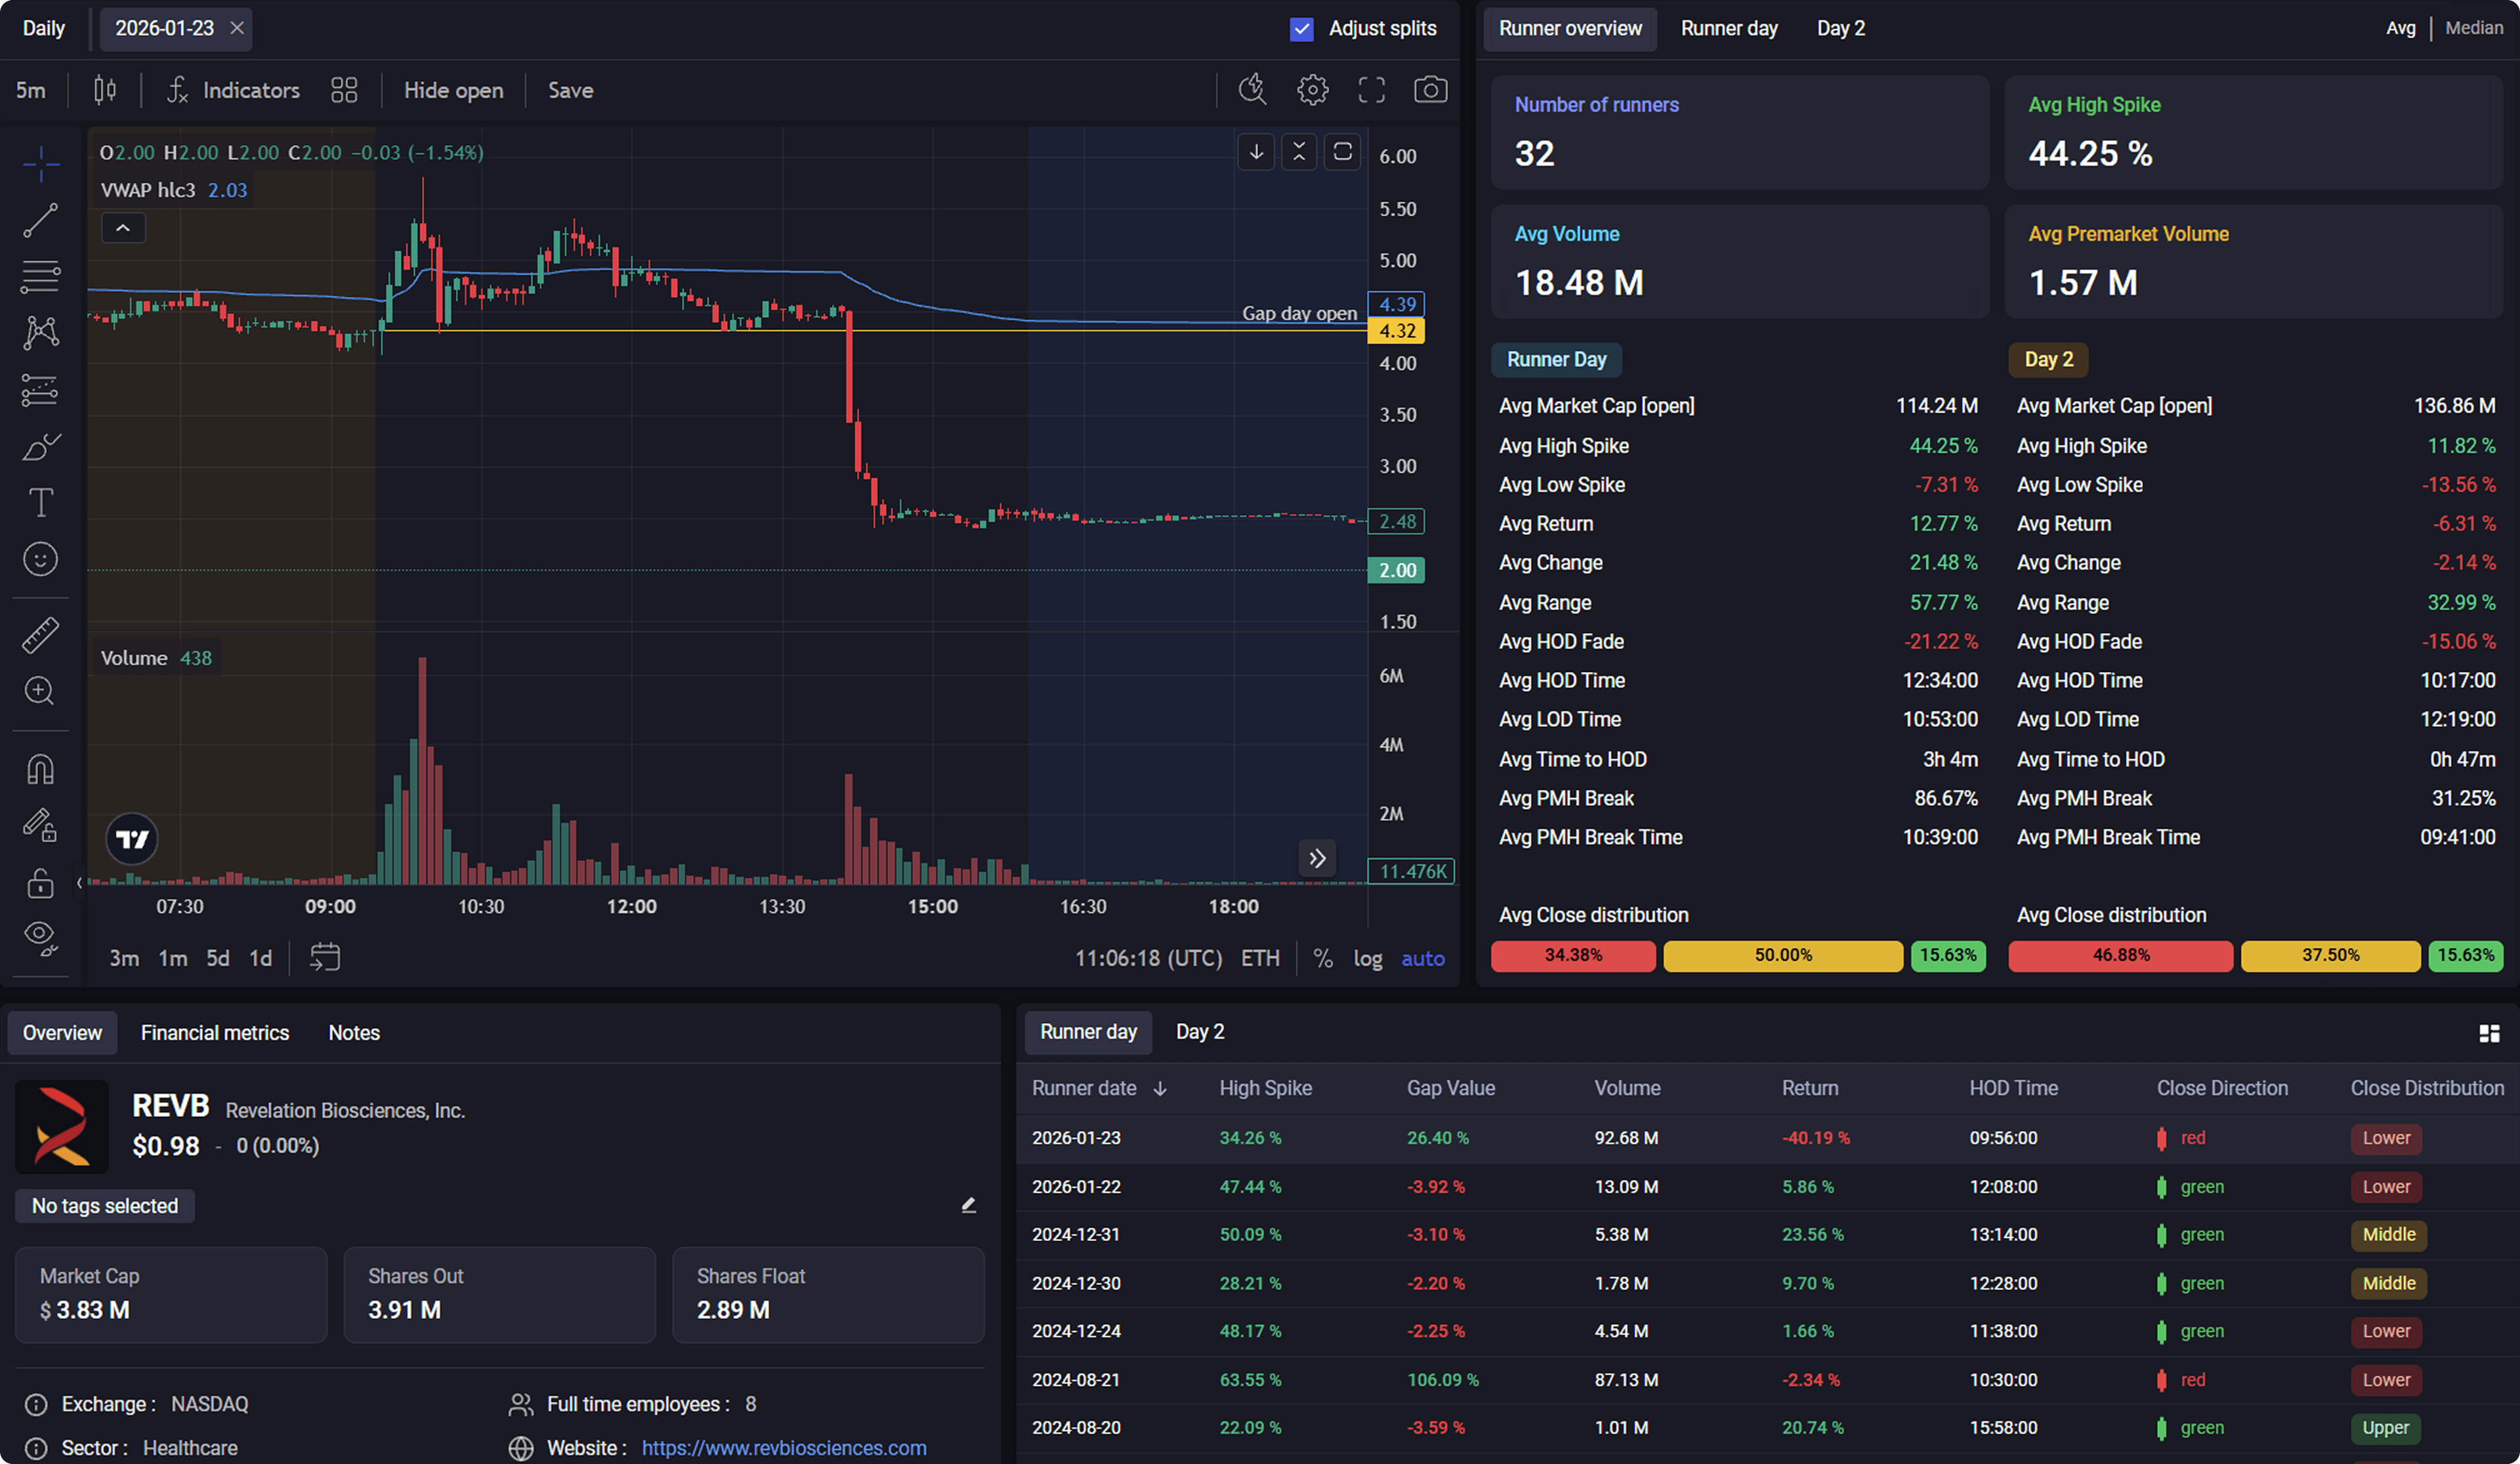Toggle magnet mode for drawings
The width and height of the screenshot is (2520, 1464).
41,768
